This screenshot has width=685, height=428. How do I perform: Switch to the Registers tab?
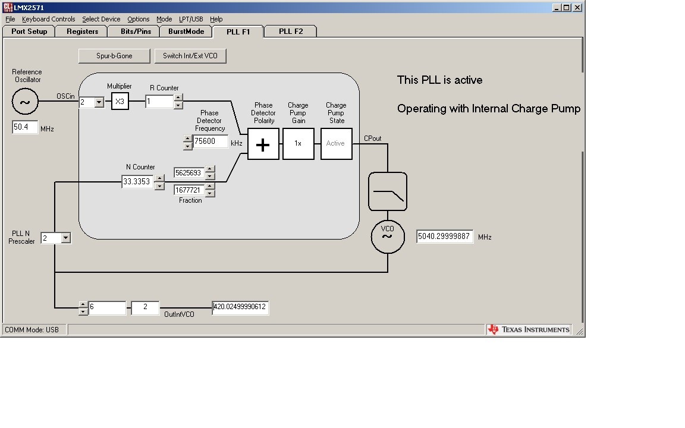(82, 32)
